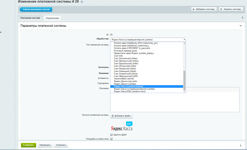The image size is (247, 150).
Task: Select Счет (Английский) (billen) option
Action: (x=147, y=59)
